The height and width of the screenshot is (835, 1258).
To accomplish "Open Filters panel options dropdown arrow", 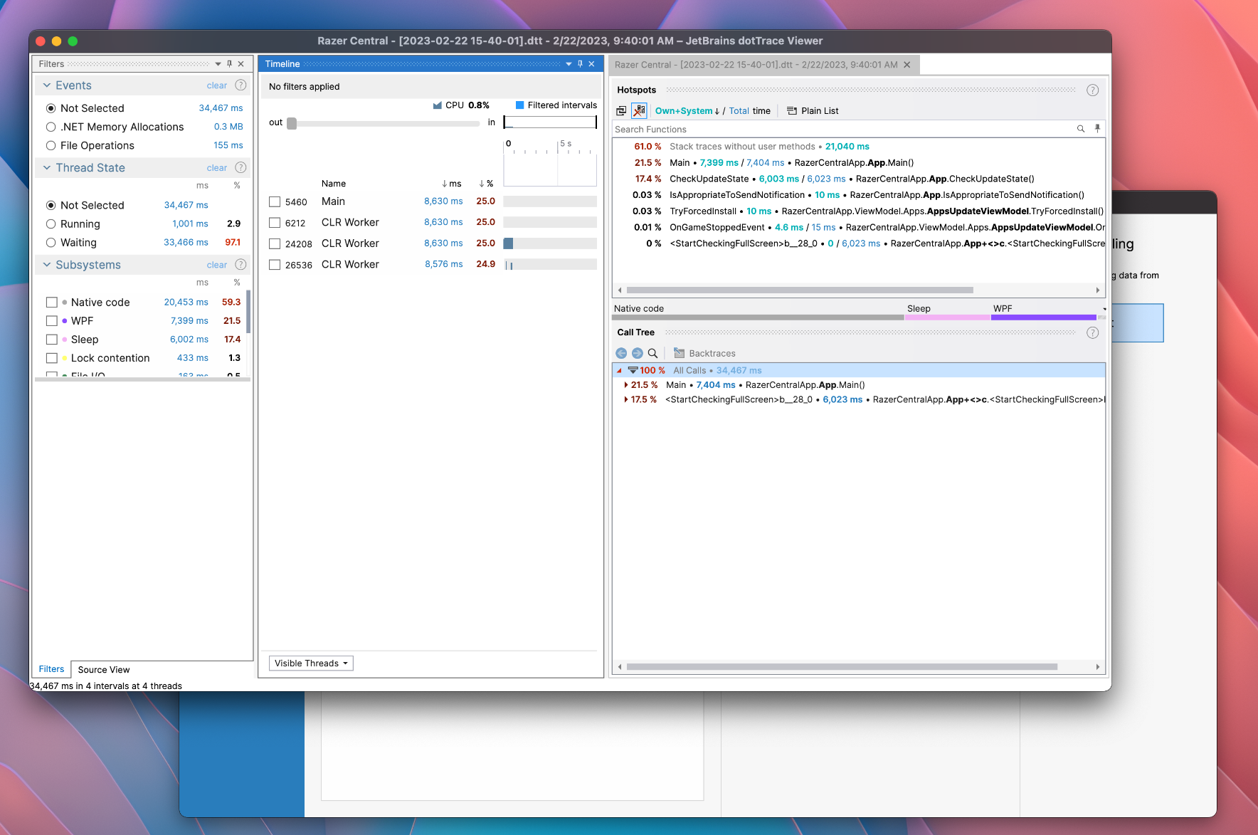I will (x=218, y=64).
